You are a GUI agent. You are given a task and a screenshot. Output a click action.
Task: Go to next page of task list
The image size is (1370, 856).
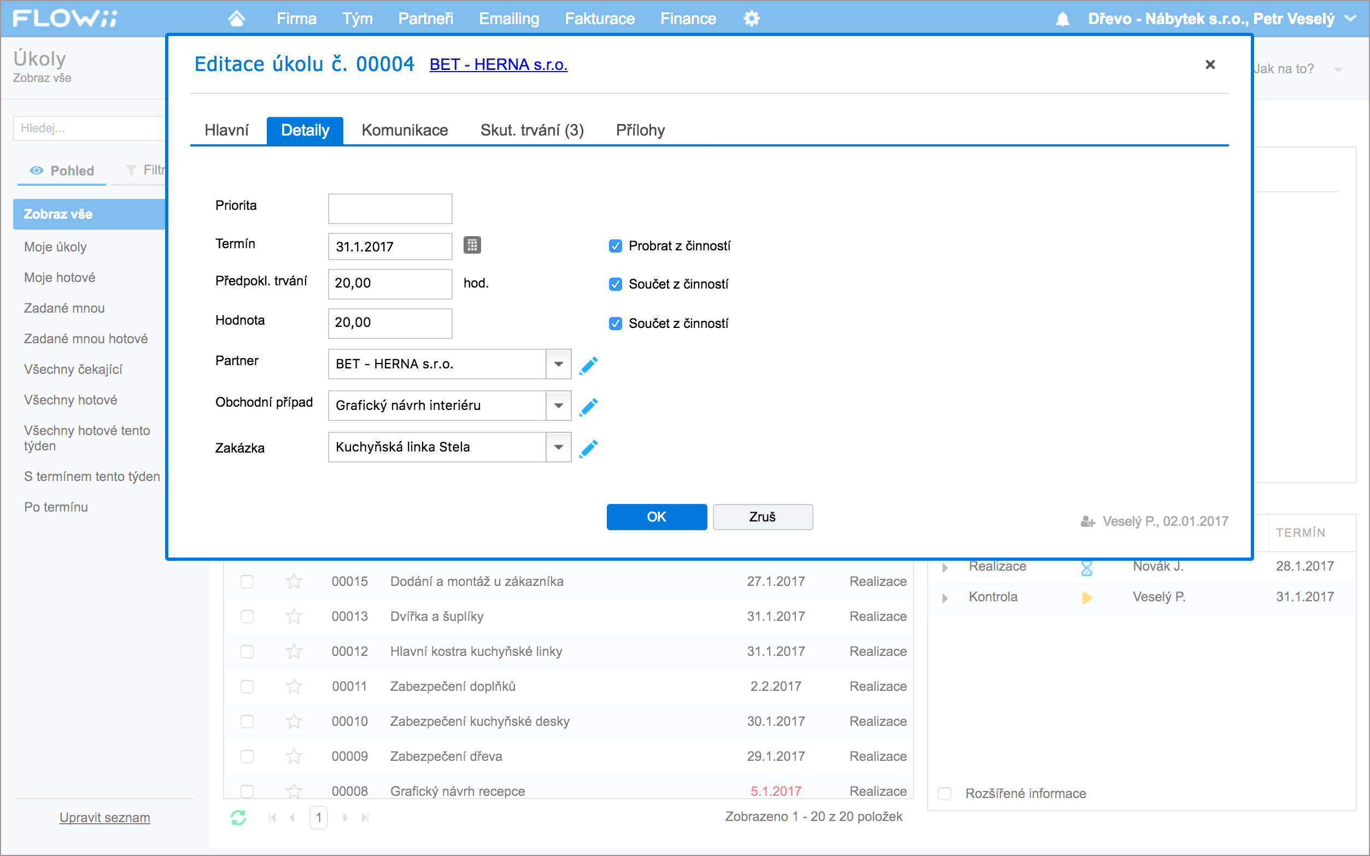pos(346,818)
